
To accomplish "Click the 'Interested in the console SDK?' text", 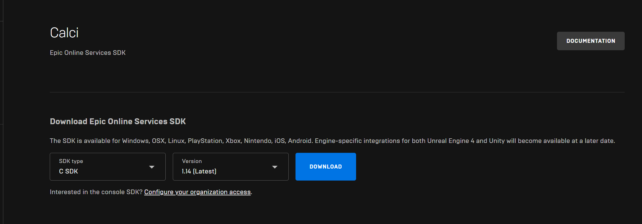I will 96,192.
